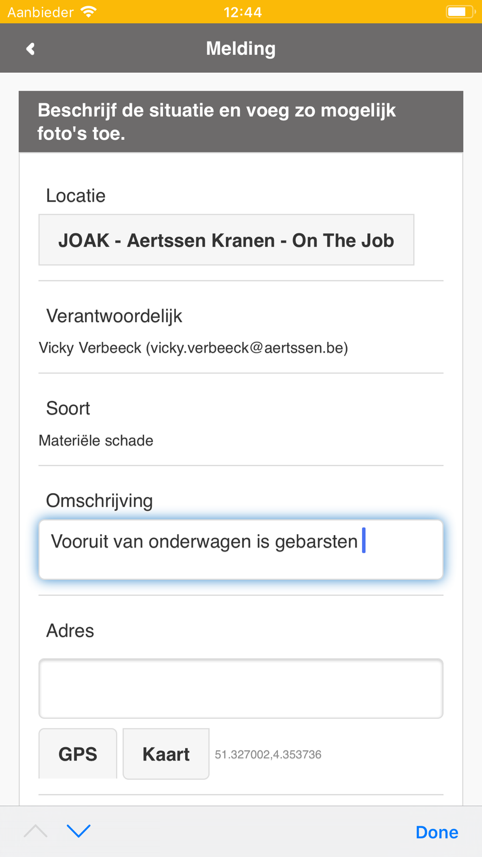Tap the Melding page title

241,49
